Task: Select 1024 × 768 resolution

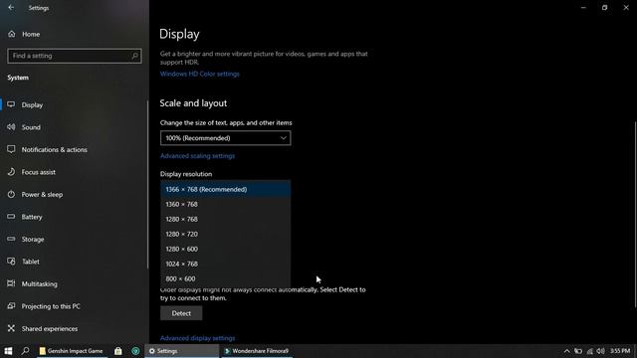Action: click(226, 264)
